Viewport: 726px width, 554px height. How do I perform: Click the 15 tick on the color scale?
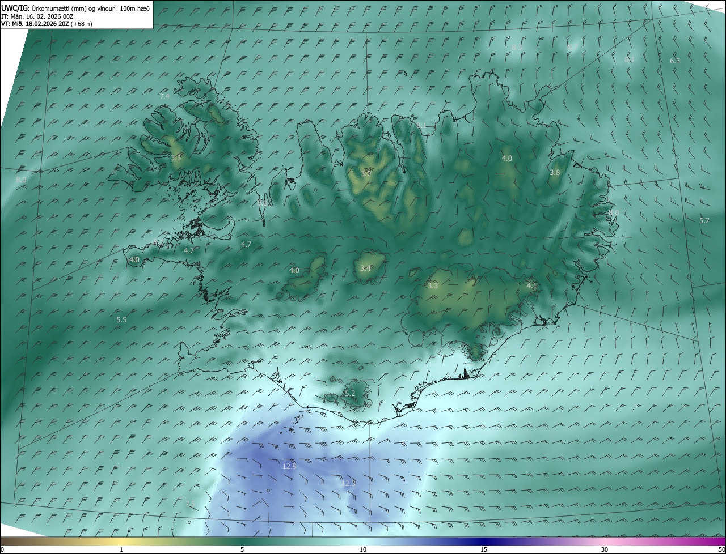click(484, 549)
